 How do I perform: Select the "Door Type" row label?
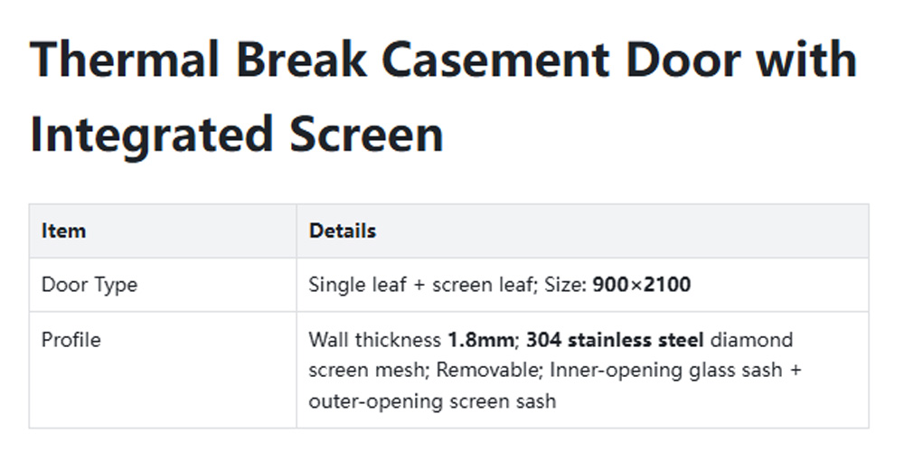(89, 286)
